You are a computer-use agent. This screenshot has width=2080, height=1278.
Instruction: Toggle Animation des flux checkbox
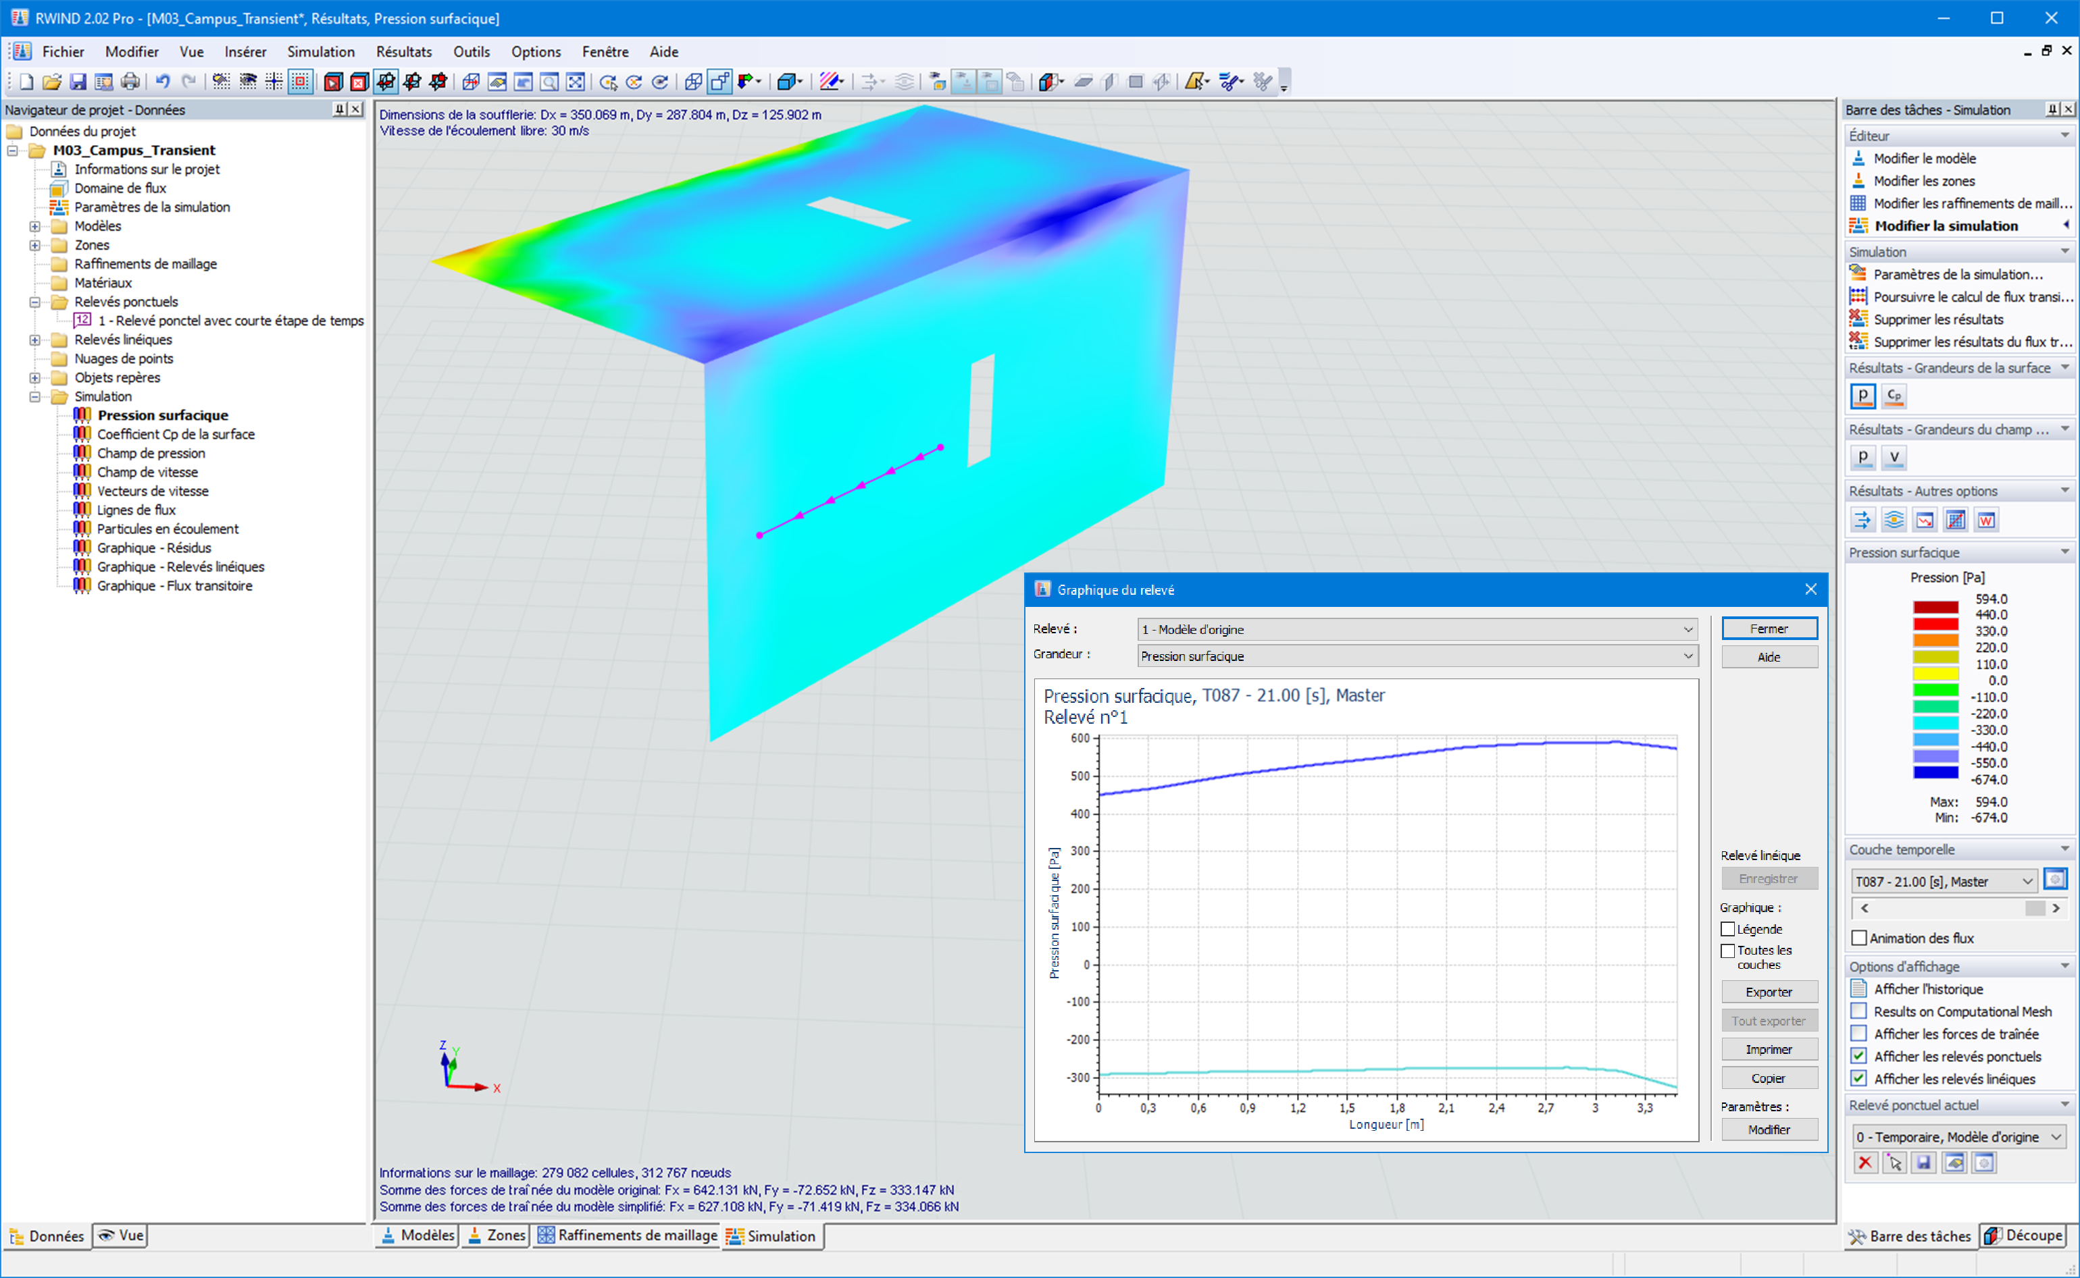(x=1858, y=938)
